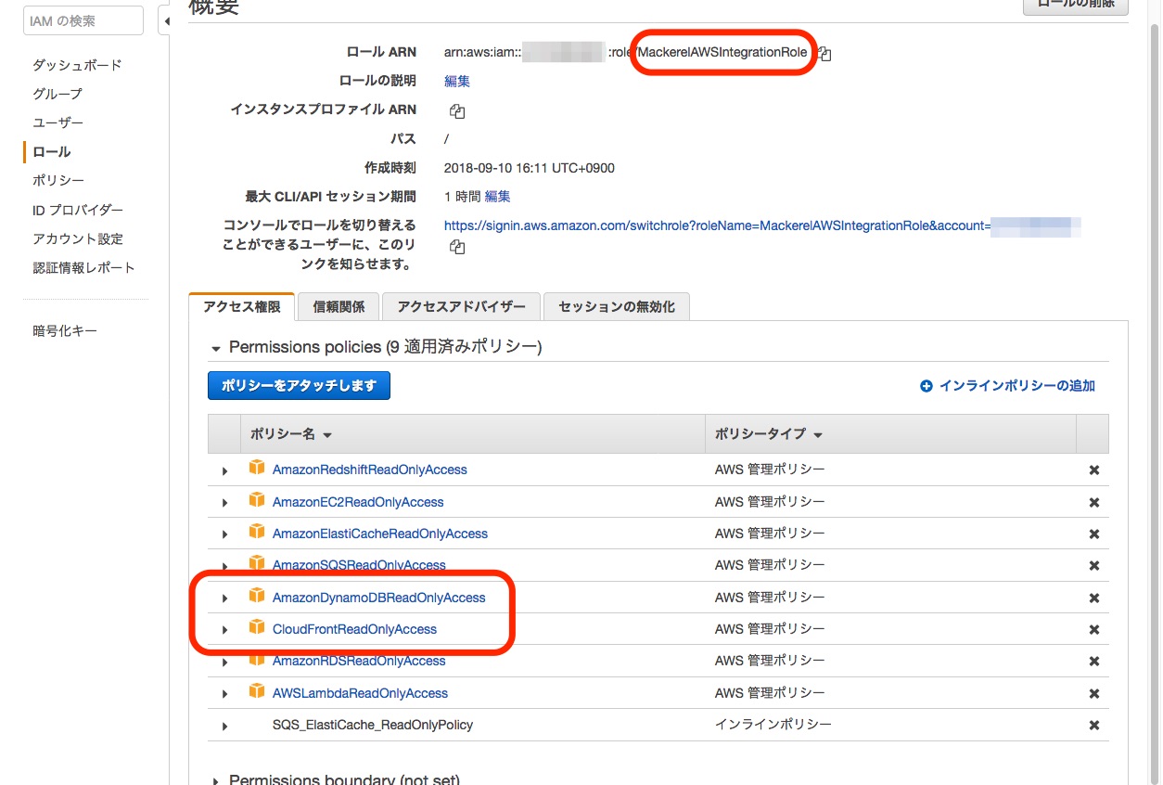Expand AmazonRDSReadOnlyAccess row details
Screen dimensions: 1163x785
(x=224, y=663)
